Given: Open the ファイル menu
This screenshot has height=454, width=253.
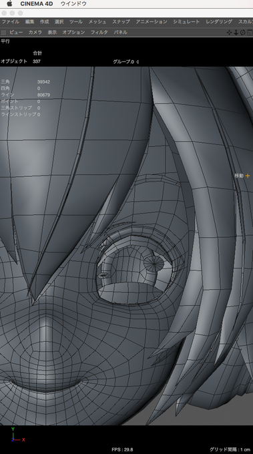Looking at the screenshot, I should 11,22.
